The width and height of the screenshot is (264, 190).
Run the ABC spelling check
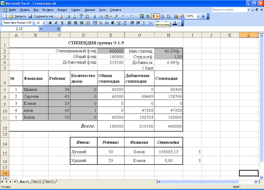(x=81, y=16)
